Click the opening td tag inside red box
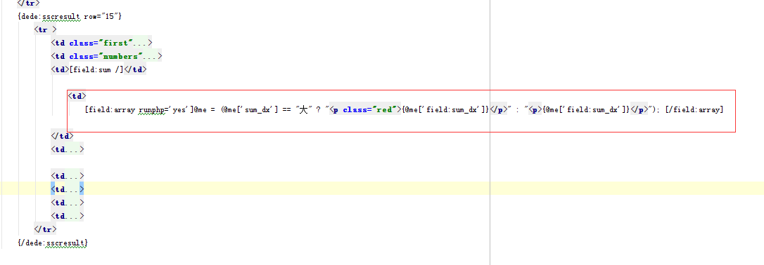 (x=77, y=96)
